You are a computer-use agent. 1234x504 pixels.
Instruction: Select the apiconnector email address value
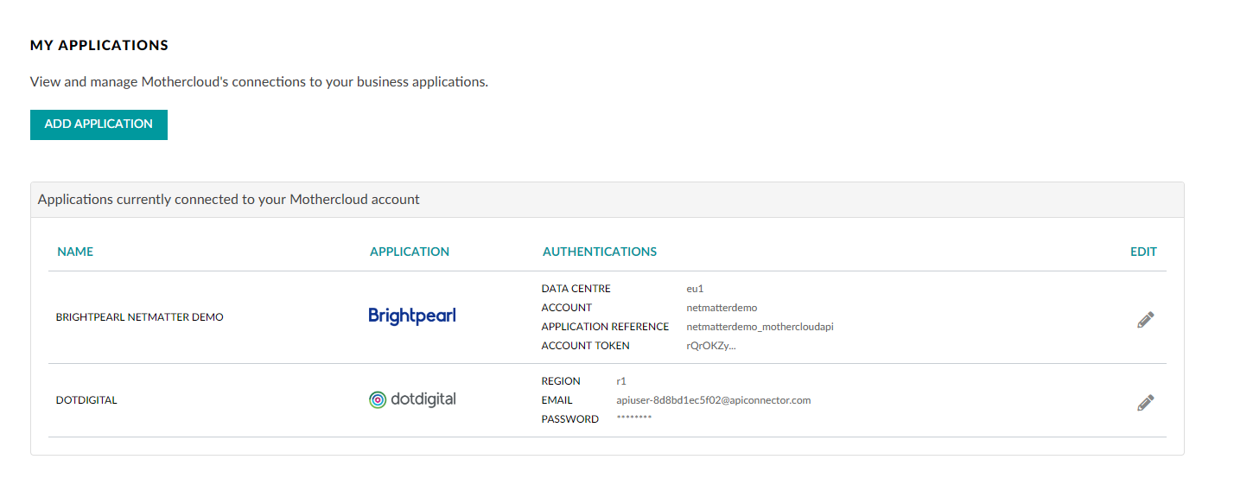pos(714,399)
